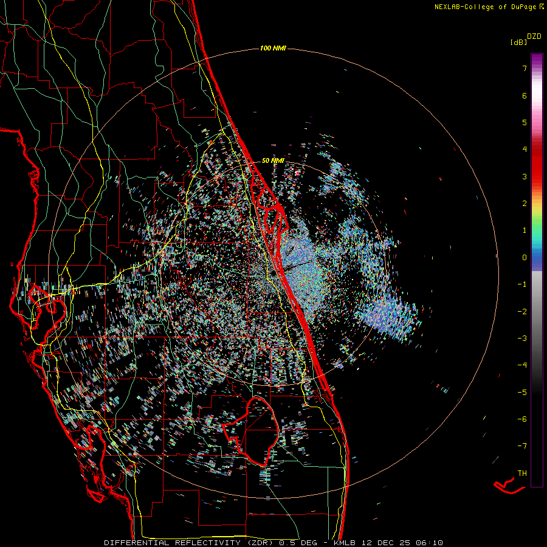Click the 100 NMI range ring label
547x547 pixels.
(x=273, y=48)
